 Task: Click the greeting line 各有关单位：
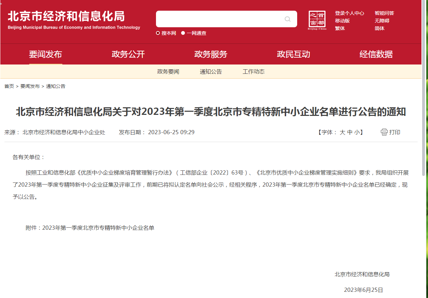coord(29,157)
